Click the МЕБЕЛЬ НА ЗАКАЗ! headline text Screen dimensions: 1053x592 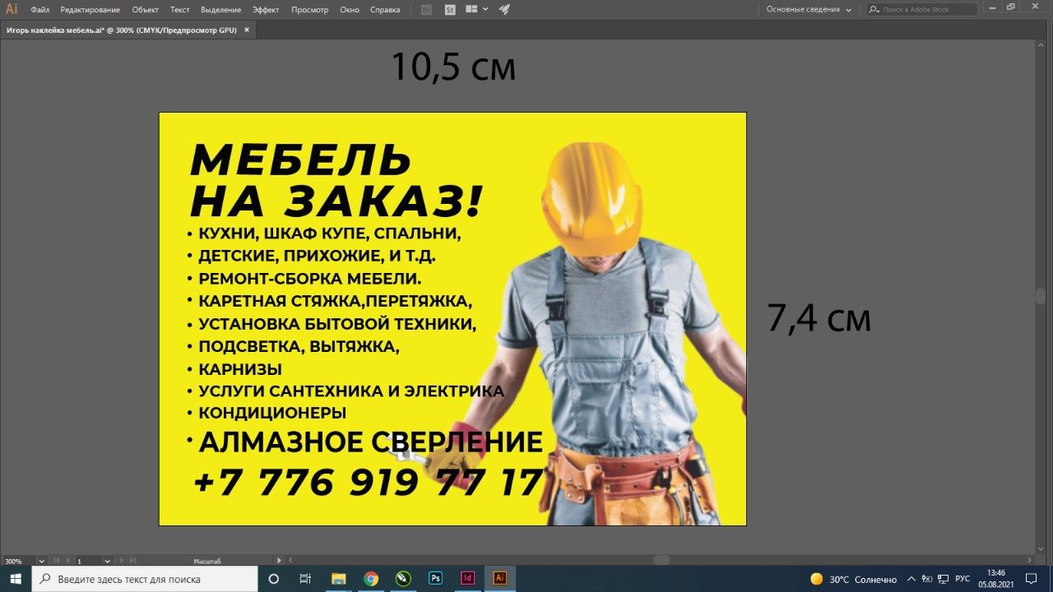[336, 180]
